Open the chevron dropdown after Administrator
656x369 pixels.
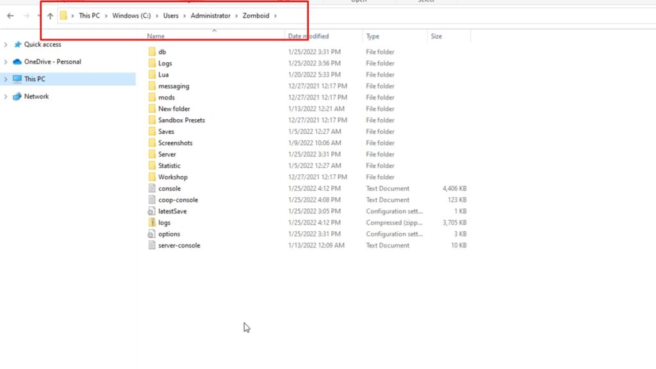coord(236,16)
